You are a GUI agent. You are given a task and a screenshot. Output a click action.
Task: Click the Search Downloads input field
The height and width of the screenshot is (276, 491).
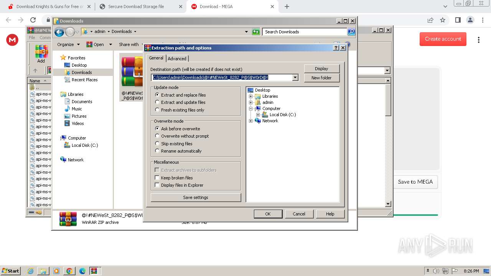pyautogui.click(x=305, y=32)
